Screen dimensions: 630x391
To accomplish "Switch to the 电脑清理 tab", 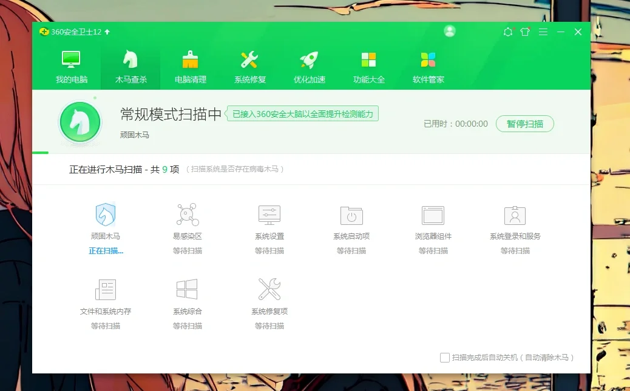I will coord(190,65).
